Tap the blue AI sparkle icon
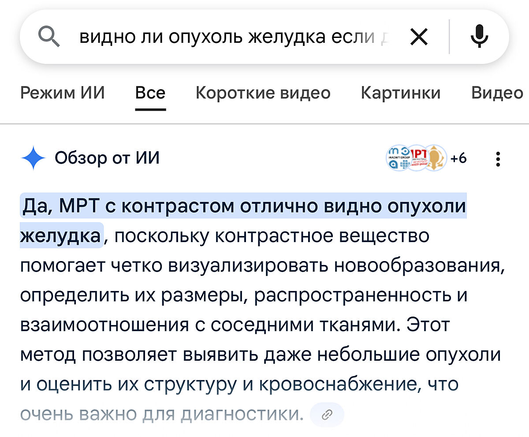The height and width of the screenshot is (437, 529). (x=33, y=158)
